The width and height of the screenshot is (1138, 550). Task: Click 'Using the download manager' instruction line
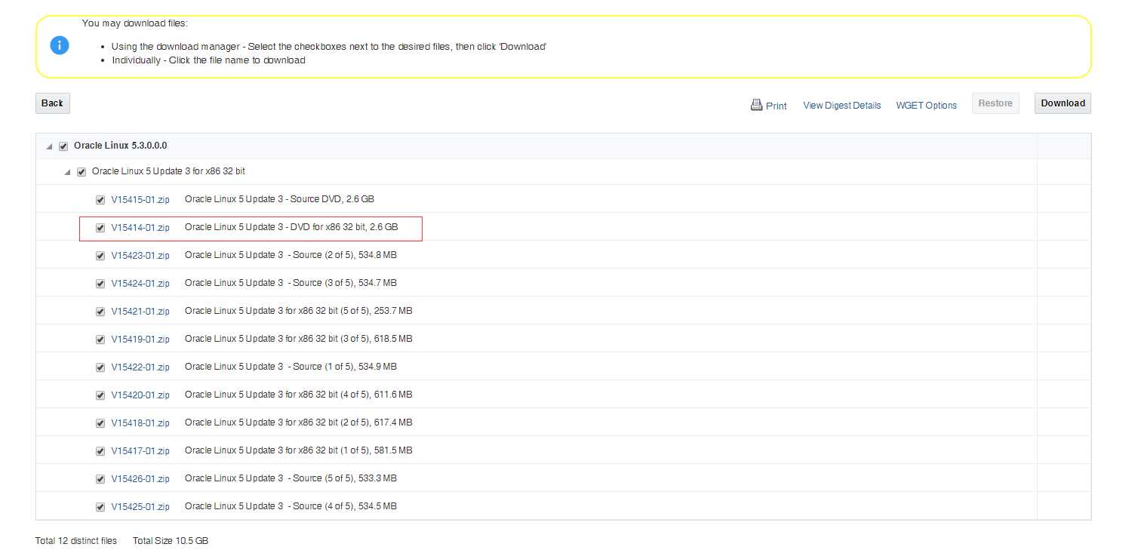pyautogui.click(x=328, y=47)
